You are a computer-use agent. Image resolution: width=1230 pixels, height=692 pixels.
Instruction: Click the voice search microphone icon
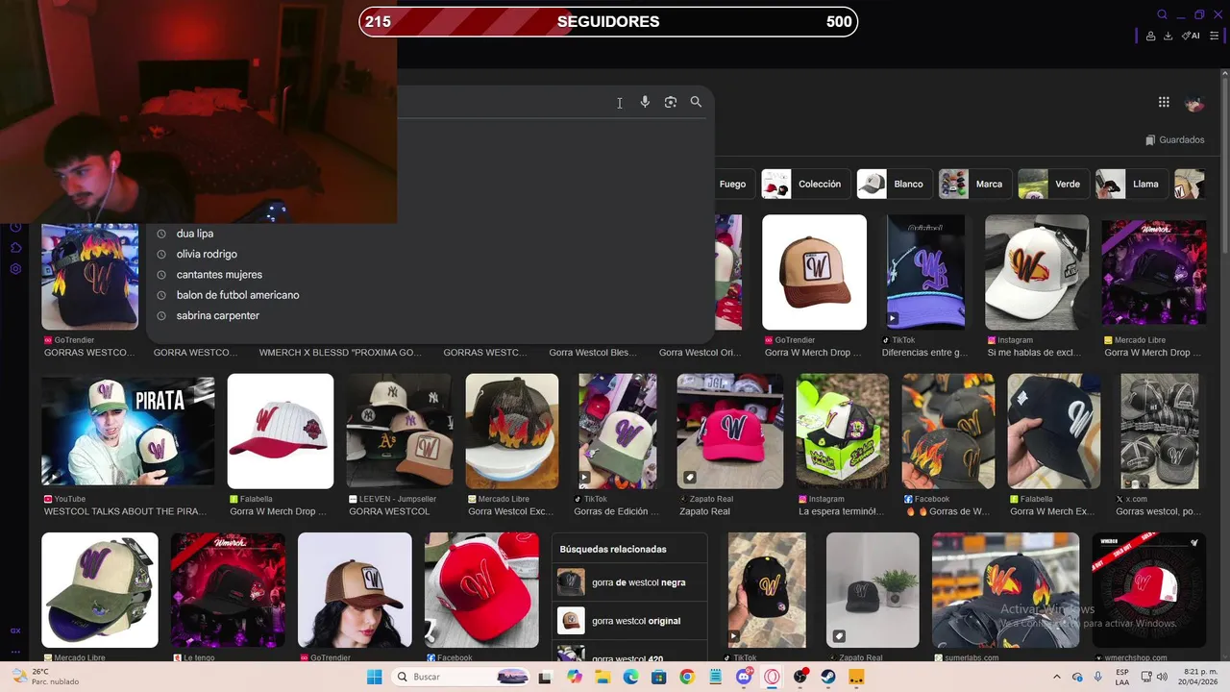pos(645,102)
